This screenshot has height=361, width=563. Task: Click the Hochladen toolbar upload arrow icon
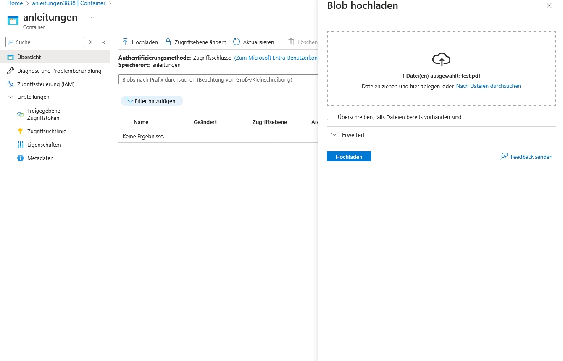(x=125, y=42)
